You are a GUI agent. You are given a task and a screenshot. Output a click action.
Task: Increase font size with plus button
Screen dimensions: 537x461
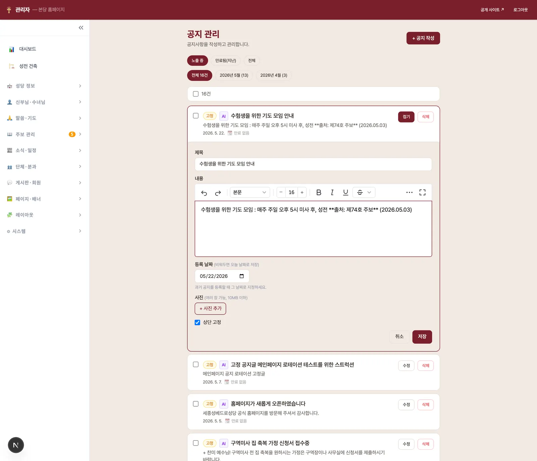click(302, 192)
